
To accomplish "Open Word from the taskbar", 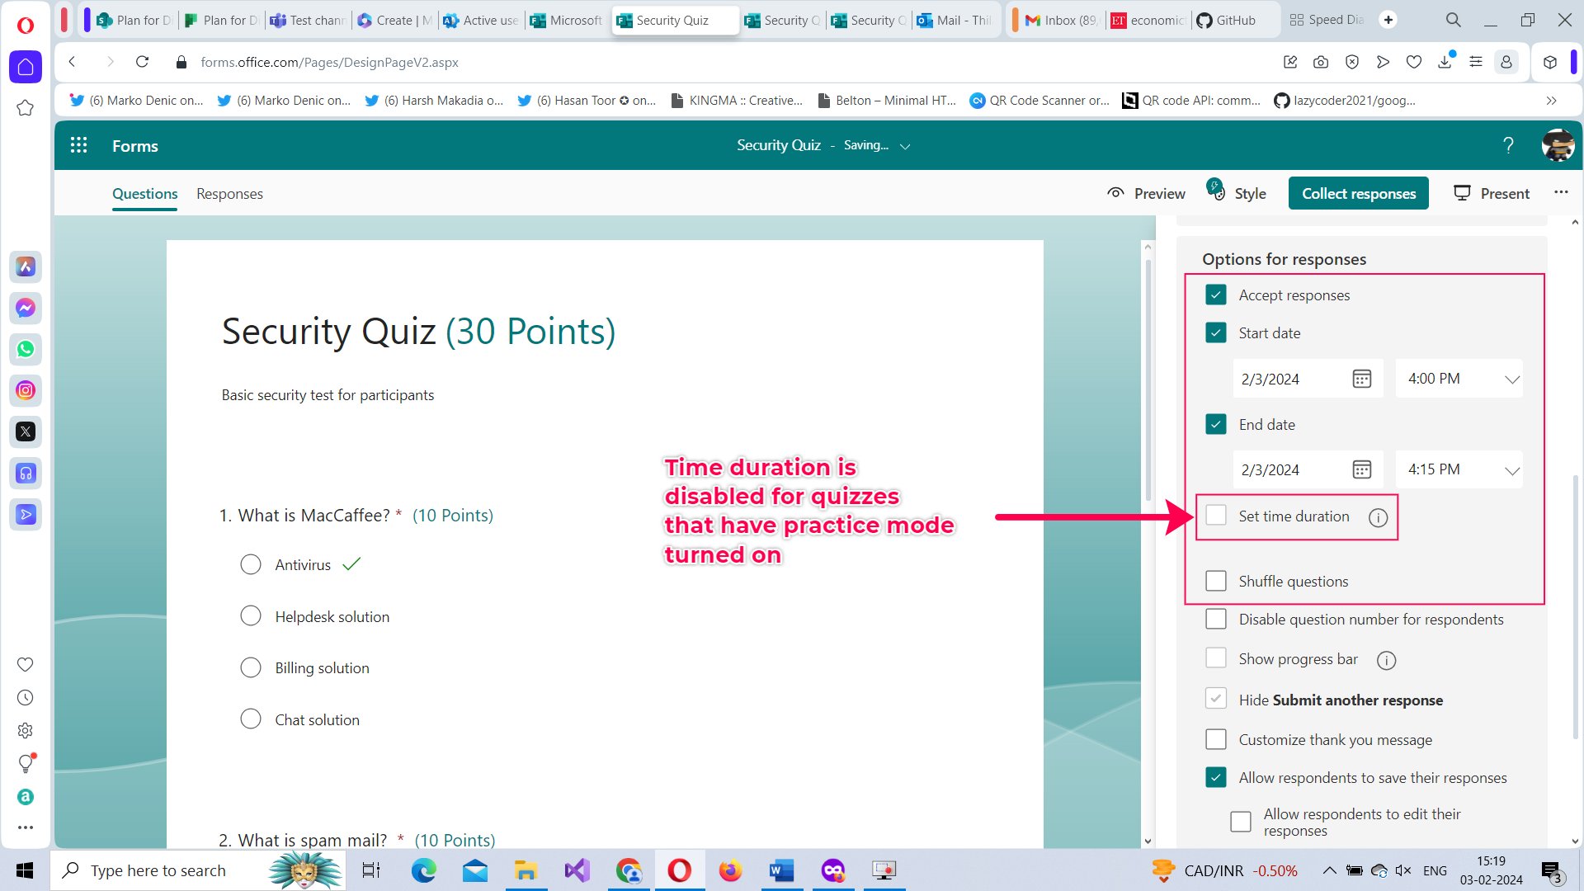I will click(781, 870).
